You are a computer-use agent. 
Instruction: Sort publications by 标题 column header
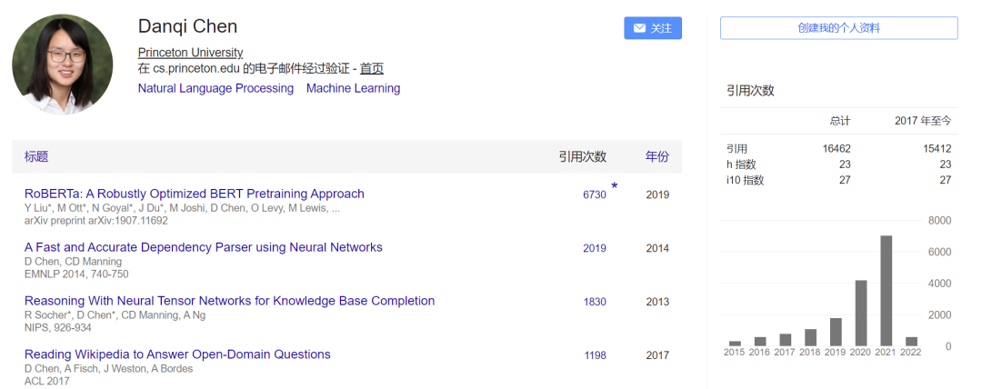[36, 156]
